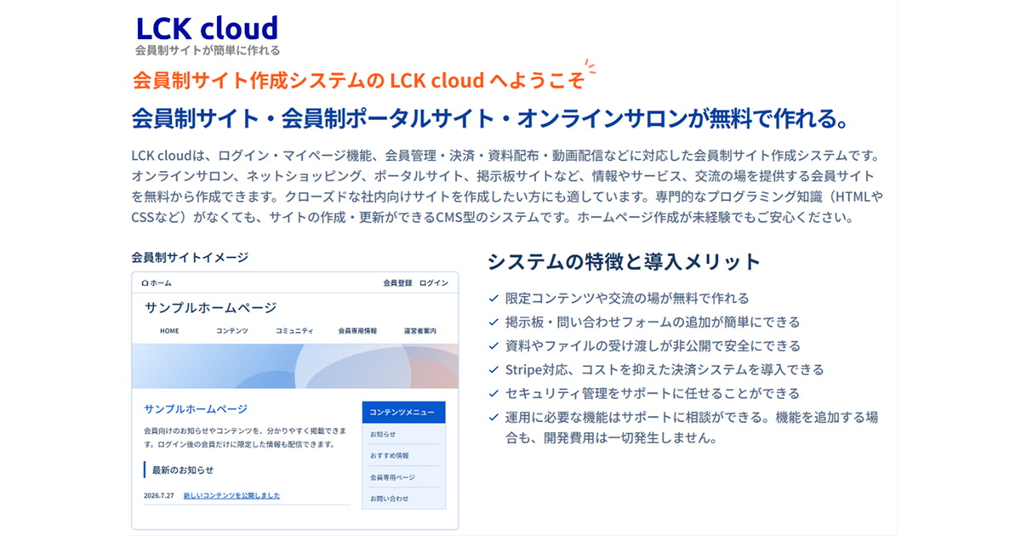Click the sample site hero banner image
The image size is (1021, 536).
click(x=295, y=366)
